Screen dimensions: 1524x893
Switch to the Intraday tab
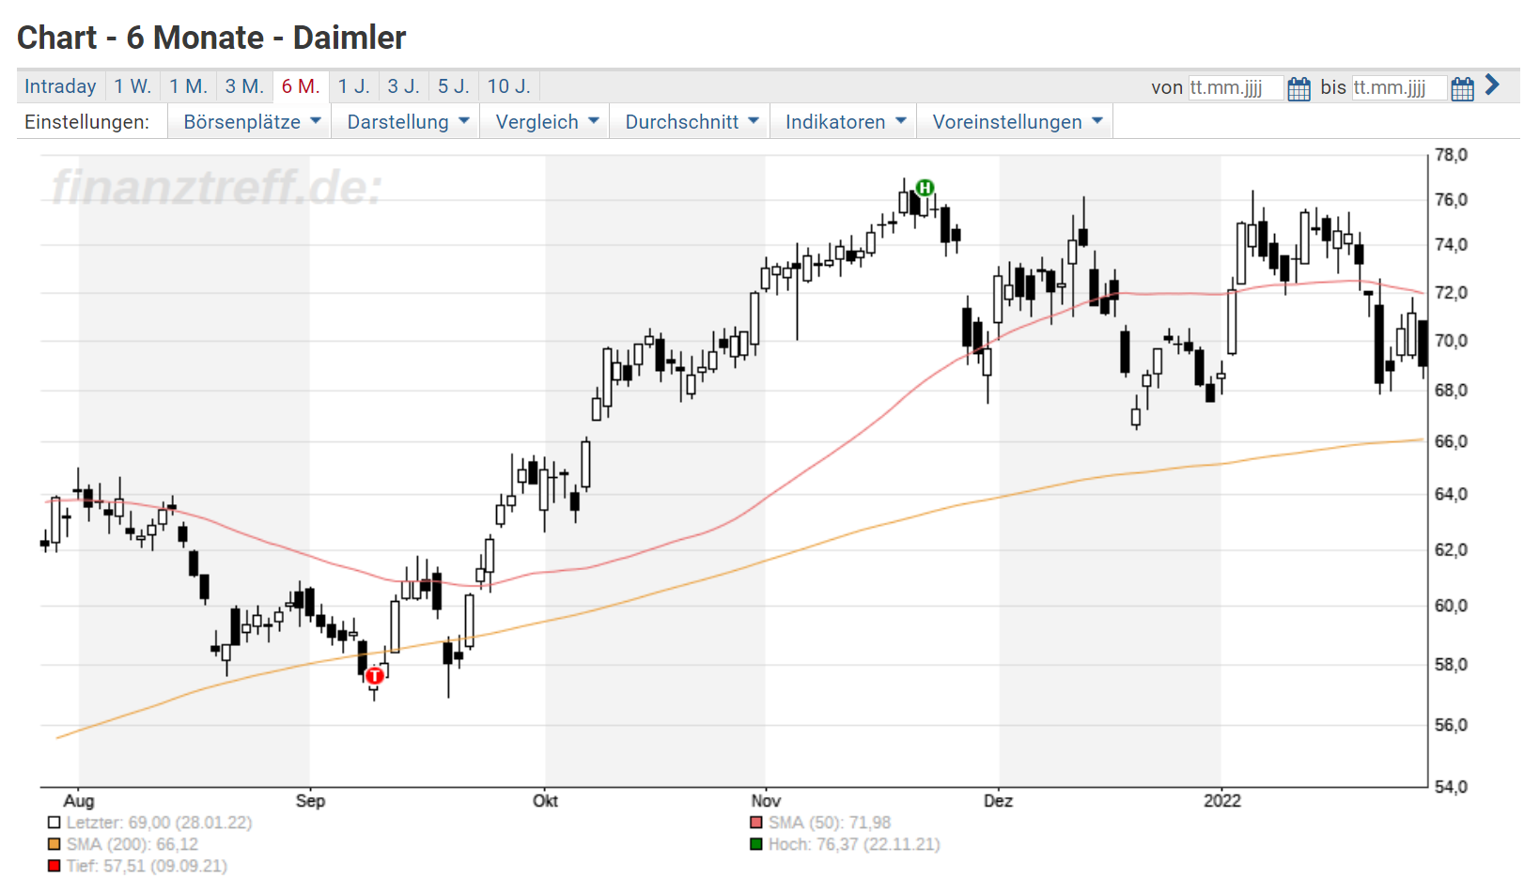click(60, 86)
